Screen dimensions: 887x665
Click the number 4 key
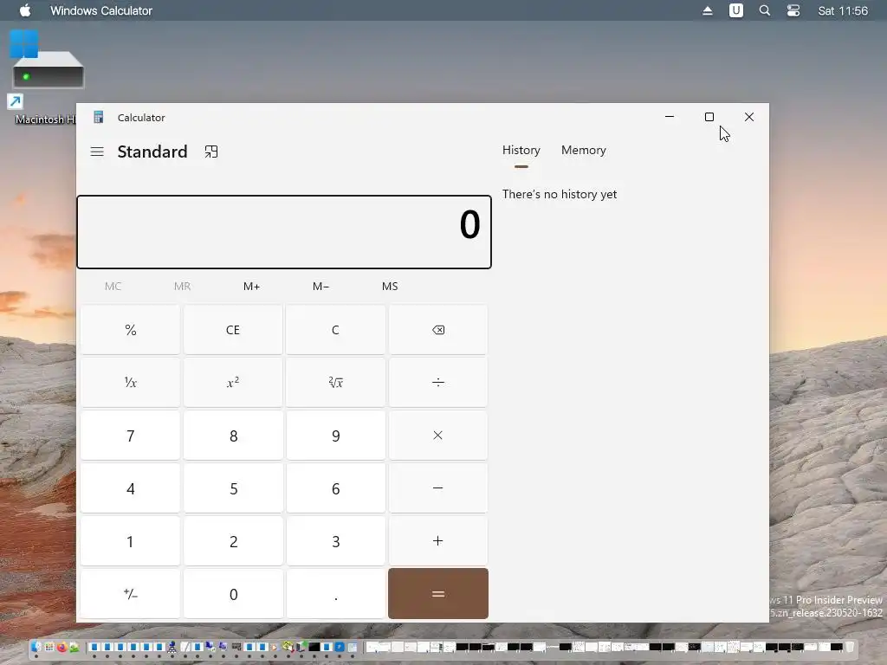tap(130, 488)
